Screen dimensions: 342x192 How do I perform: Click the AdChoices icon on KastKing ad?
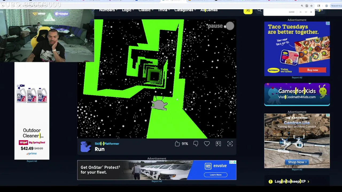click(328, 115)
